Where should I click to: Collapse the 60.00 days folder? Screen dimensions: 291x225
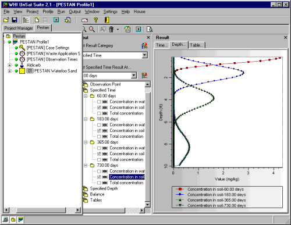pyautogui.click(x=86, y=96)
